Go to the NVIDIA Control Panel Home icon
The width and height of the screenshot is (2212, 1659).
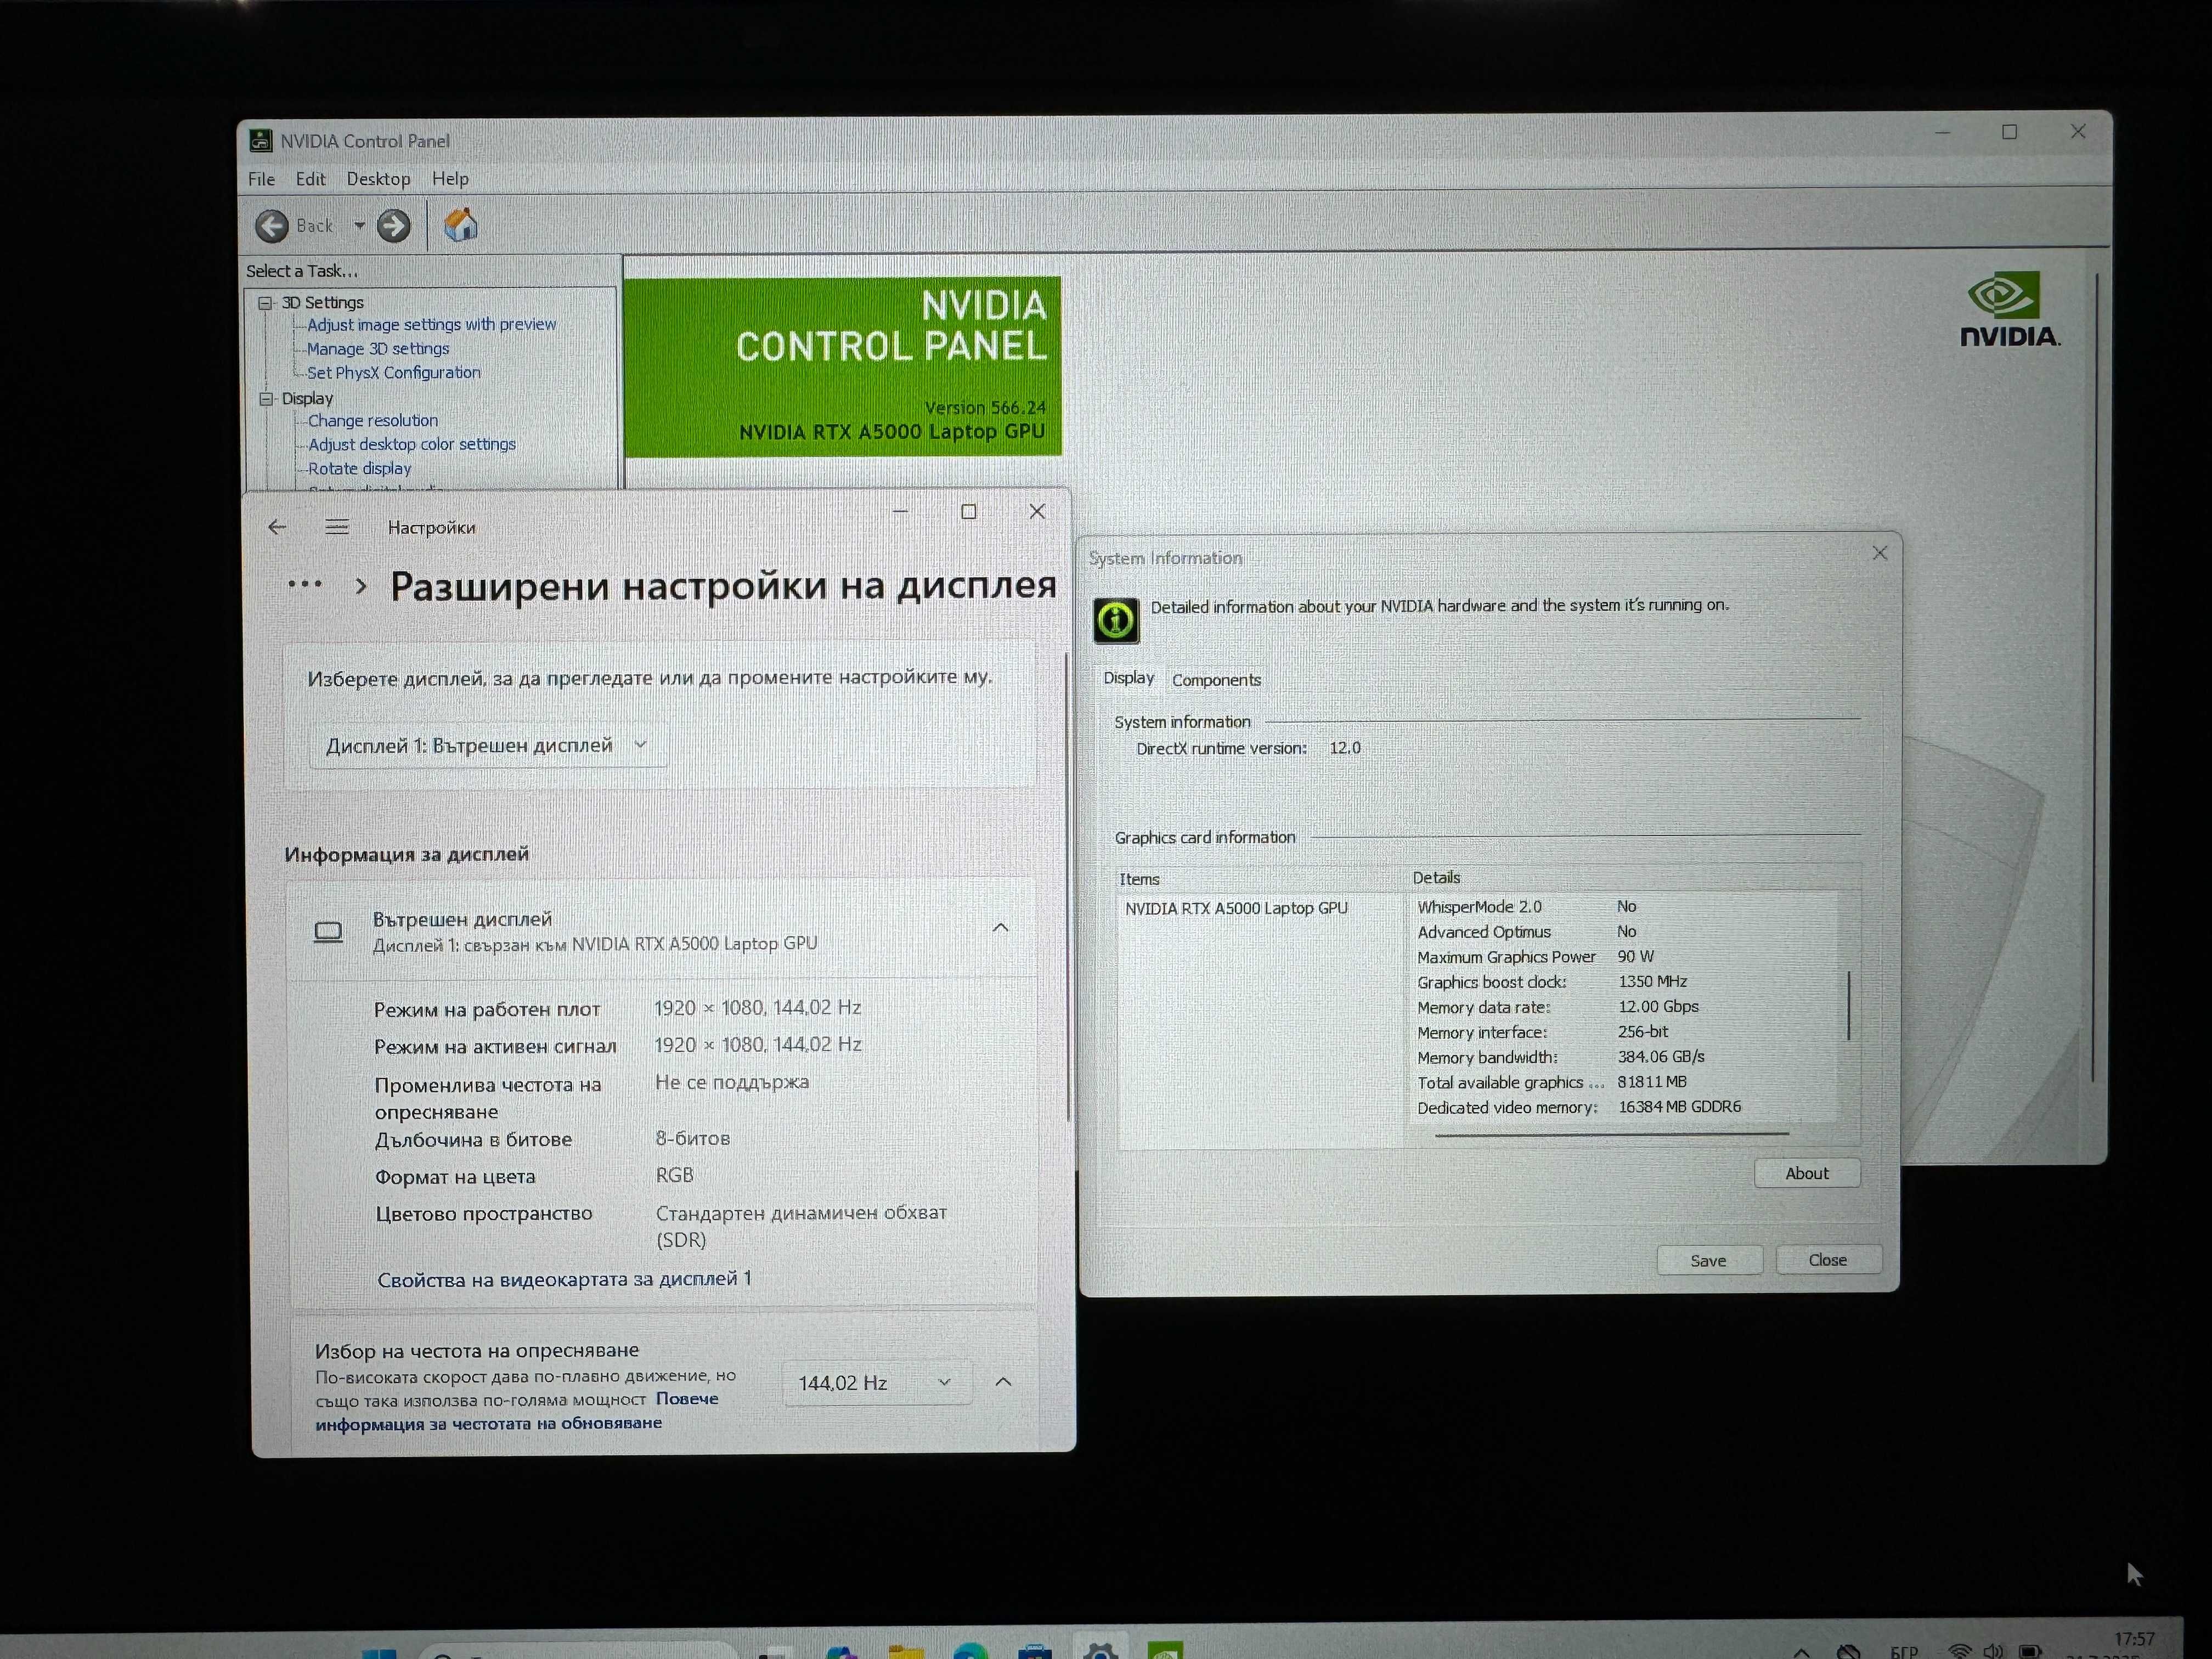[x=461, y=225]
